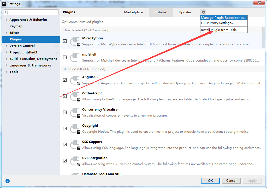This screenshot has width=267, height=188.
Task: Click the Concurrency Visualiser plugin icon
Action: coord(75,112)
